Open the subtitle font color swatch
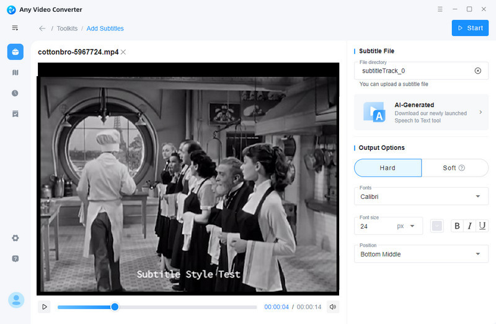This screenshot has width=496, height=324. (437, 226)
